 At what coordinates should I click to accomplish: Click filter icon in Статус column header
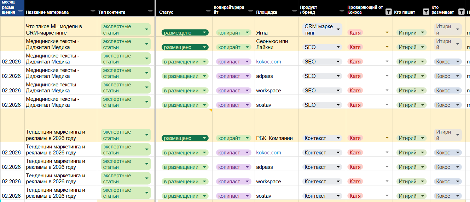pyautogui.click(x=208, y=12)
